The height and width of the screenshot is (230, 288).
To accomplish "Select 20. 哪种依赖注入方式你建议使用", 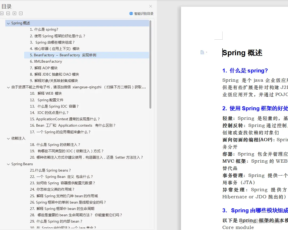I will pos(86,157).
